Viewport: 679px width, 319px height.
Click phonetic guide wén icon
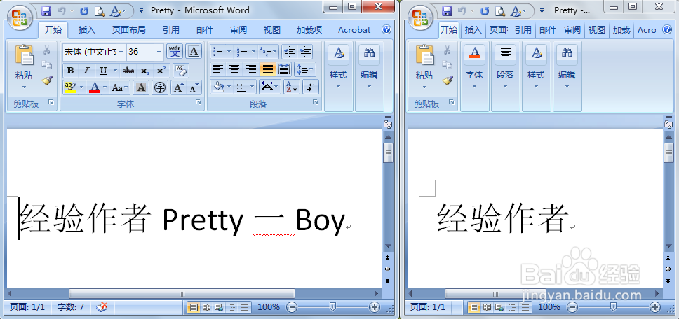pos(175,52)
